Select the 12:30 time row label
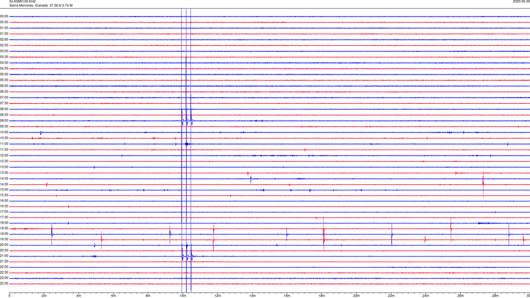The width and height of the screenshot is (530, 298). pos(4,161)
